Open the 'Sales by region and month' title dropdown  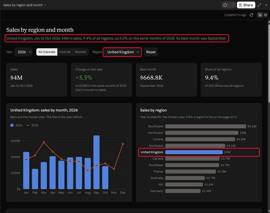click(25, 5)
